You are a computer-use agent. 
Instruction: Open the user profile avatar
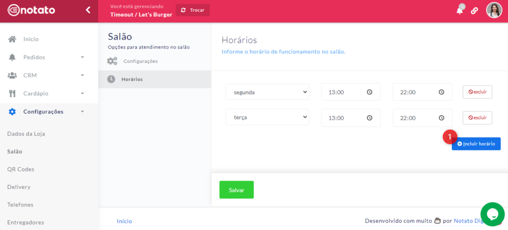click(x=494, y=10)
